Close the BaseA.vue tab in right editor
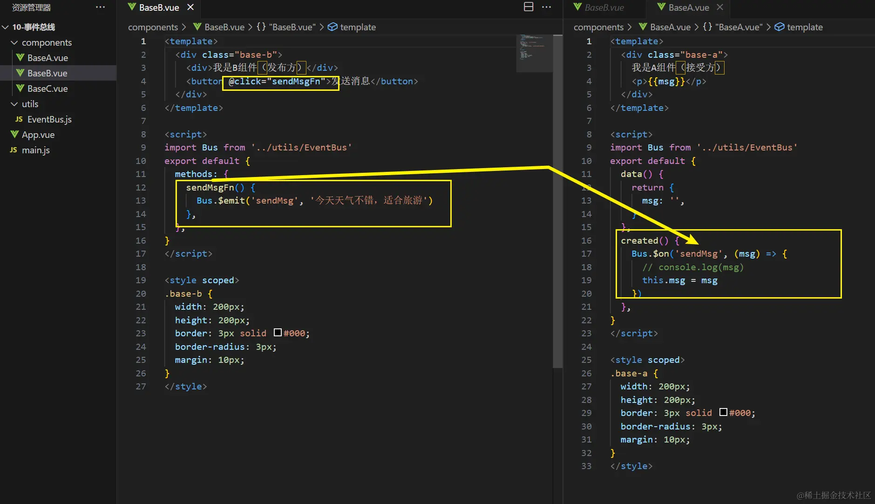The width and height of the screenshot is (875, 504). 720,7
